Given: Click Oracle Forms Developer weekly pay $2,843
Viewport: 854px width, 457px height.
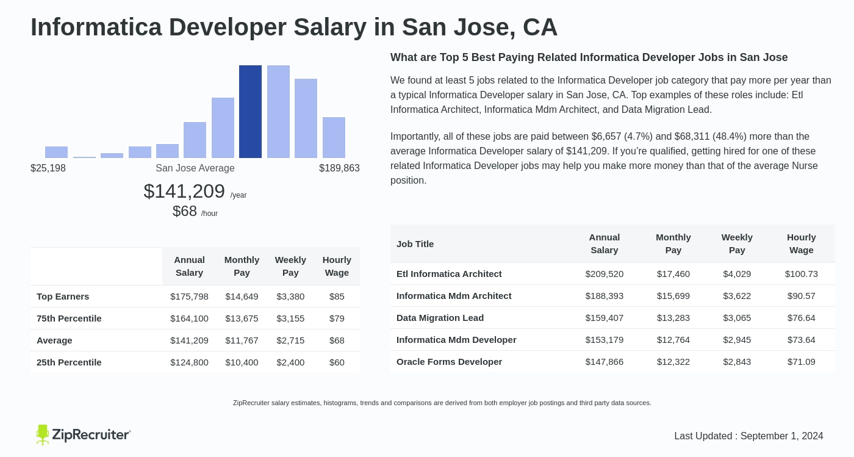Looking at the screenshot, I should tap(737, 361).
